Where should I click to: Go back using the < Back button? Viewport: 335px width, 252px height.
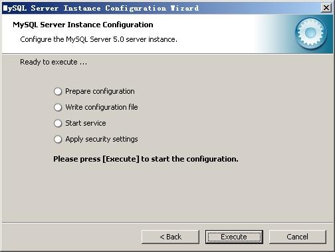tap(170, 237)
